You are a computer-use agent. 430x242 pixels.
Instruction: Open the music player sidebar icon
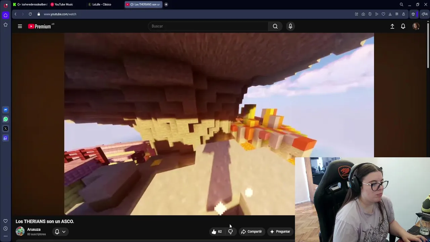coord(5,138)
